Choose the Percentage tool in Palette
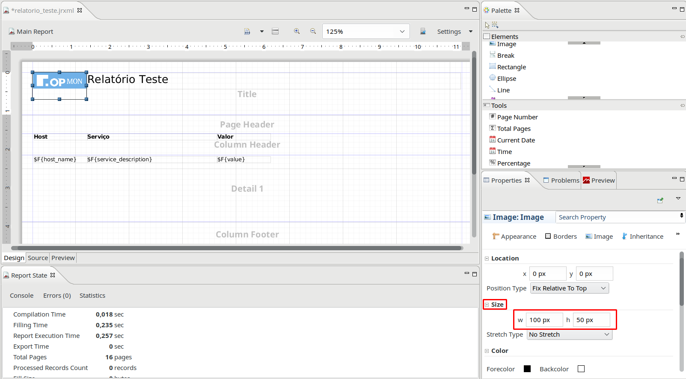This screenshot has height=379, width=686. coord(513,163)
